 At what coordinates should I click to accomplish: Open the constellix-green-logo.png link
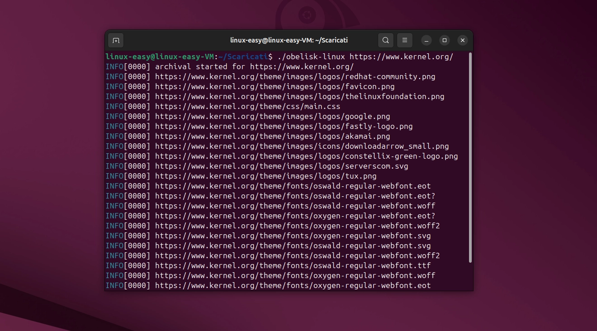coord(306,156)
